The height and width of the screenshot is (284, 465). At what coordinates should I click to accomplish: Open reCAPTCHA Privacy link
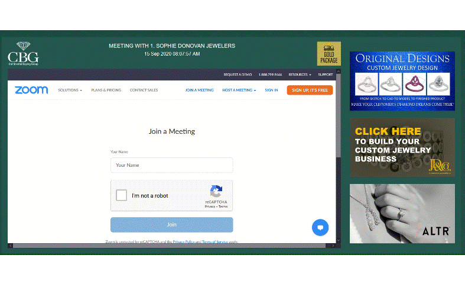[x=210, y=206]
